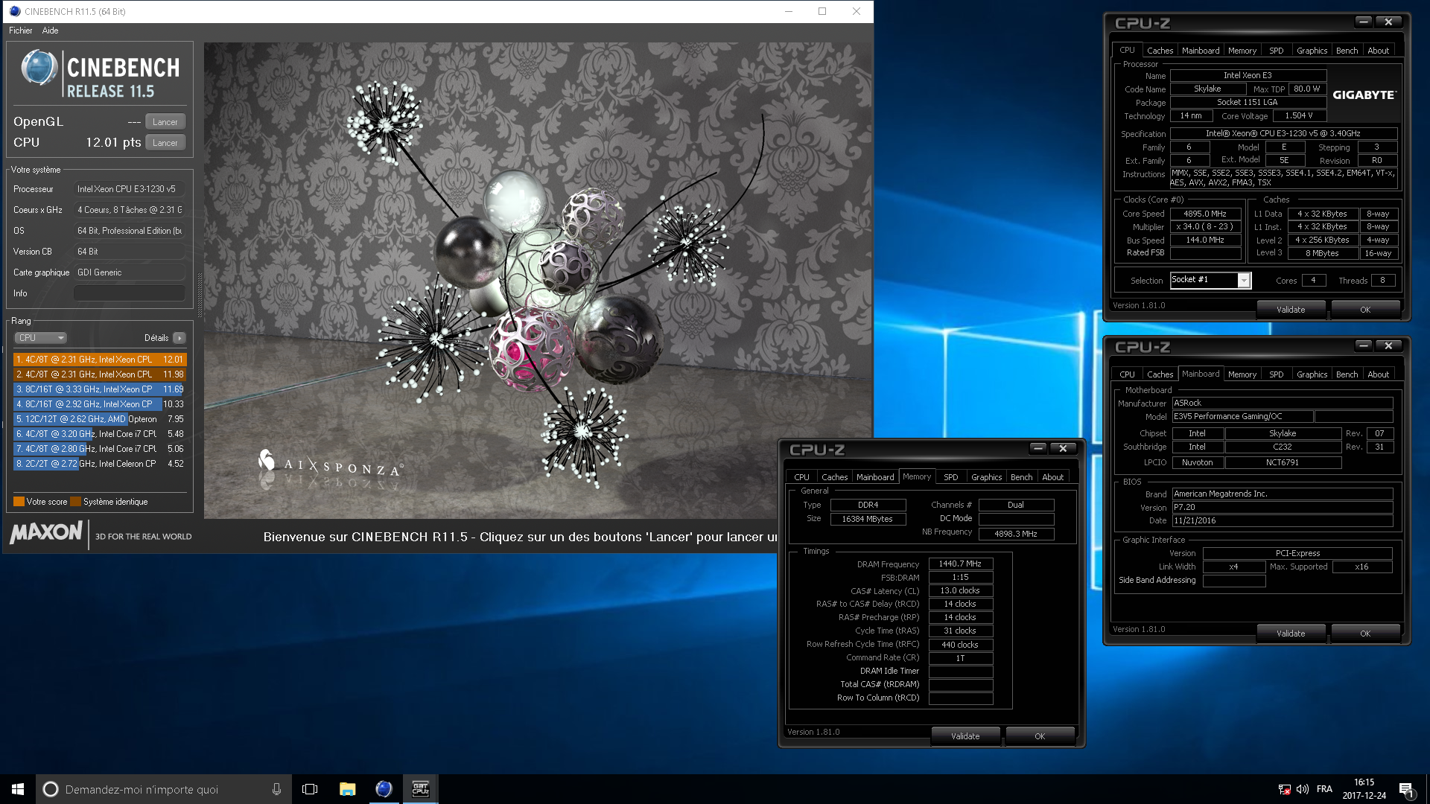Click Validate in the Memory CPU-Z window
The image size is (1430, 804).
[x=965, y=736]
